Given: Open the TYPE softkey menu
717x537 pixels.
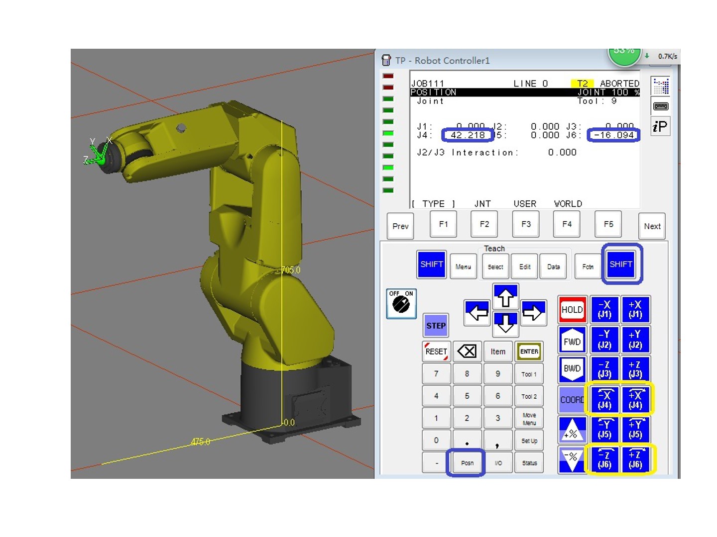Looking at the screenshot, I should click(x=434, y=204).
